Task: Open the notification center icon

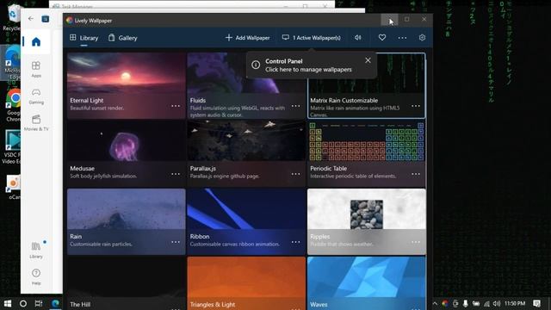Action: tap(536, 303)
